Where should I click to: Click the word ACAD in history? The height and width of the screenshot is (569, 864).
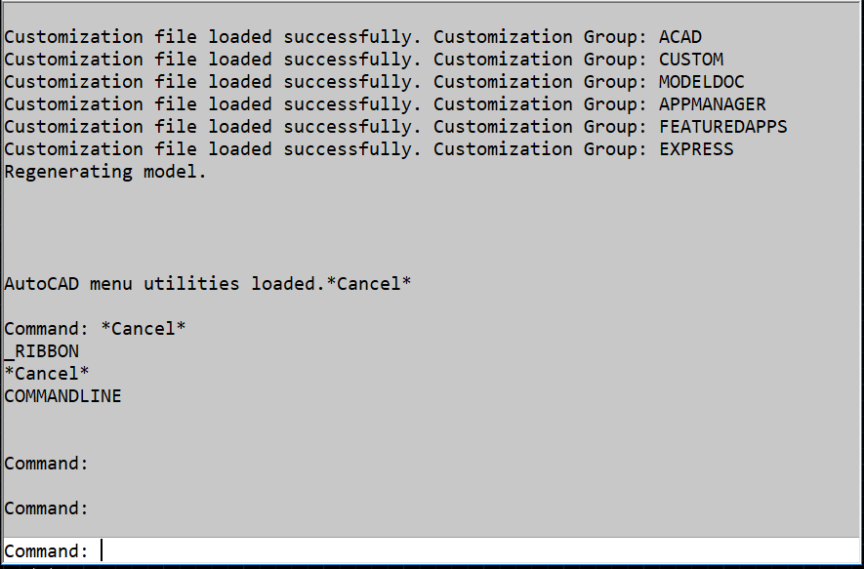pos(680,37)
